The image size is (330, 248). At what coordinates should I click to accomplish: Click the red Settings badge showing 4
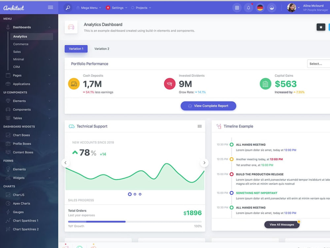point(108,8)
